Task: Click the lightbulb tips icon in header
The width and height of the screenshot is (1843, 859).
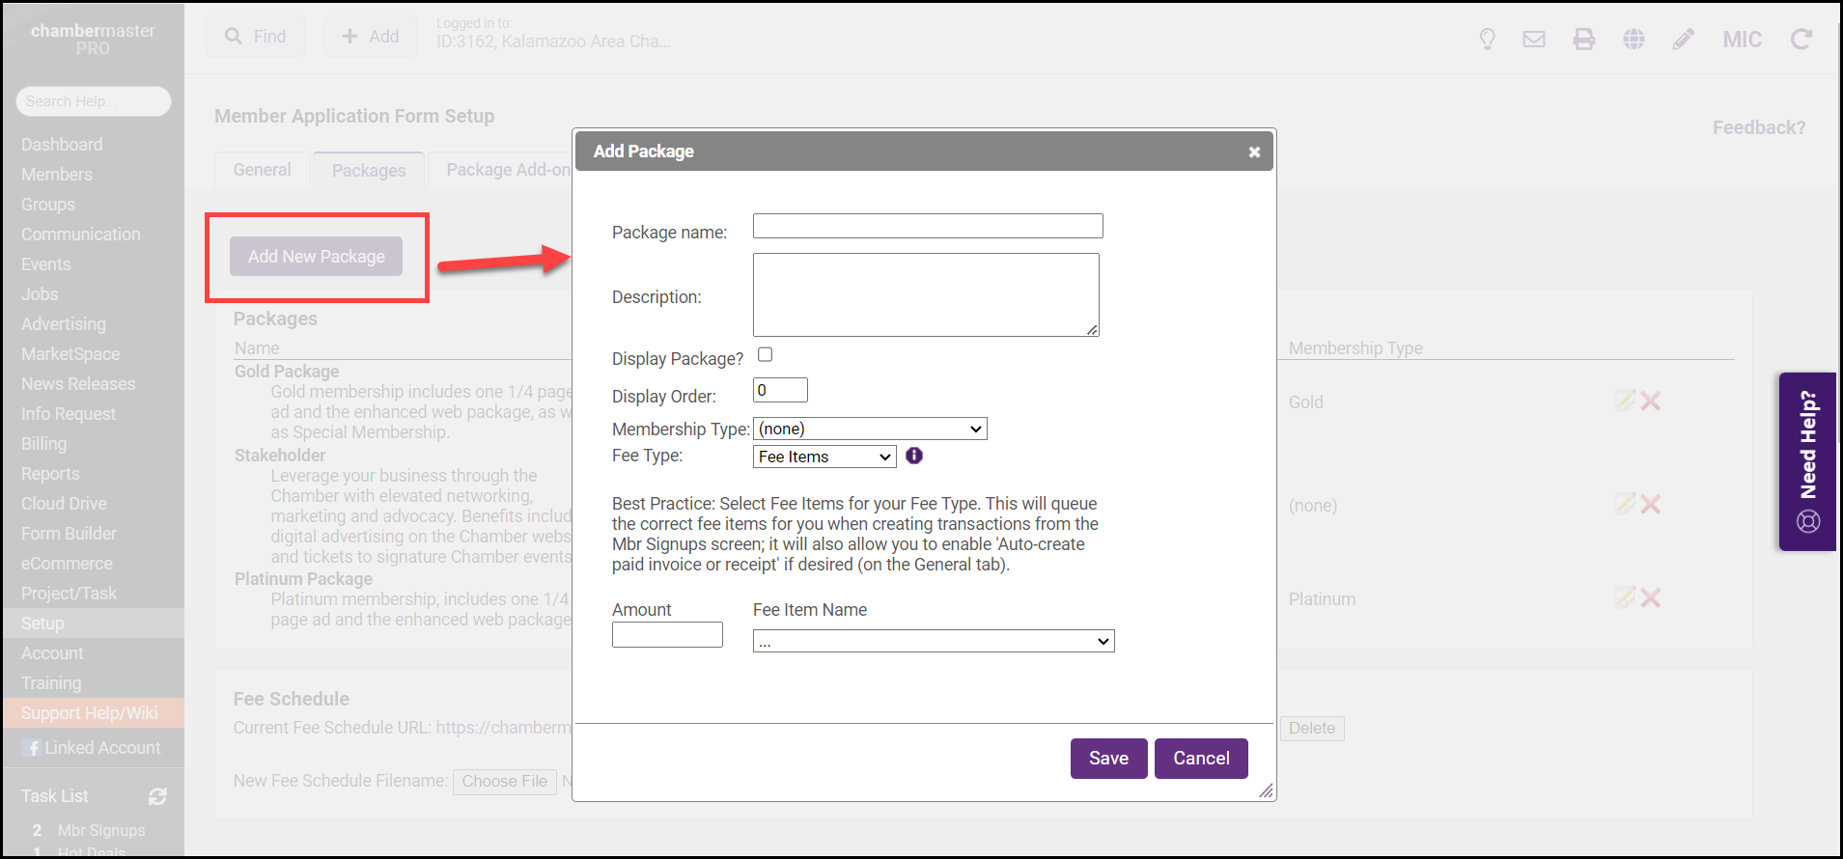Action: 1487,40
